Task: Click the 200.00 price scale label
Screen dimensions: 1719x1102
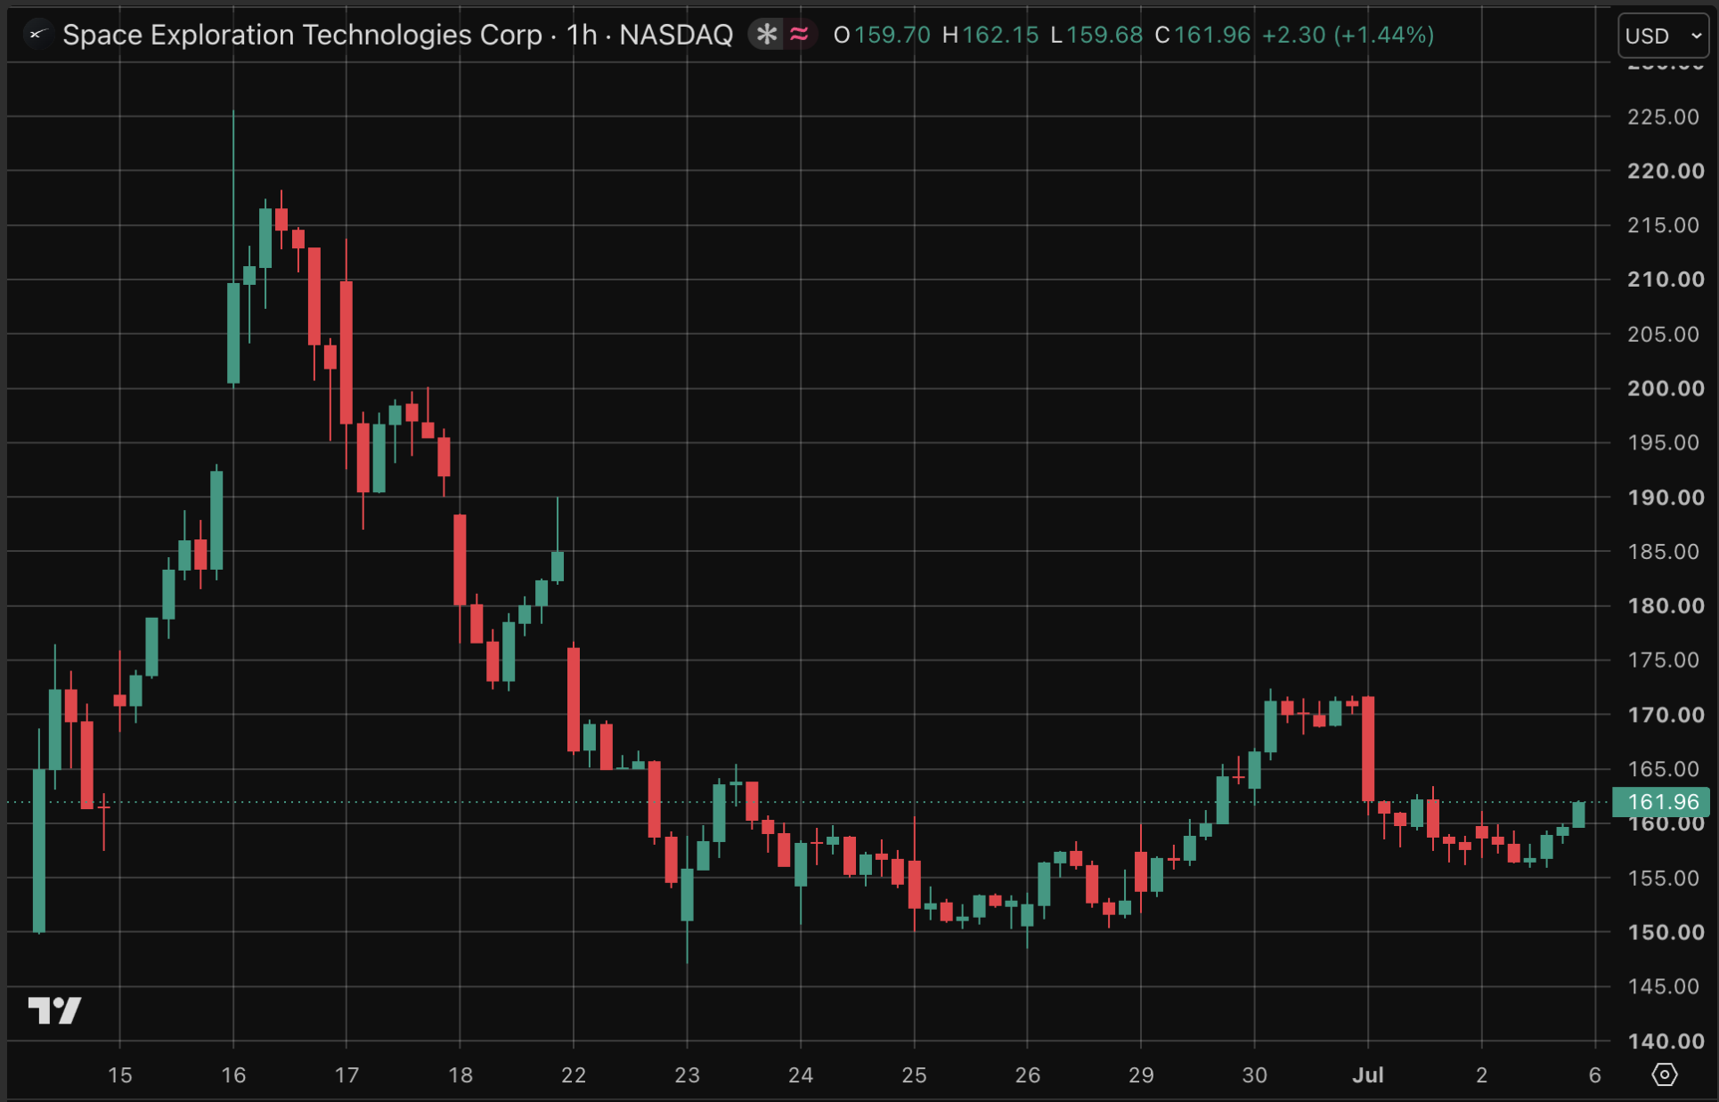Action: click(x=1665, y=388)
